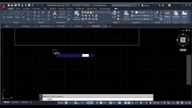Click the Dimension tool
Image resolution: width=192 pixels, height=108 pixels.
click(62, 15)
